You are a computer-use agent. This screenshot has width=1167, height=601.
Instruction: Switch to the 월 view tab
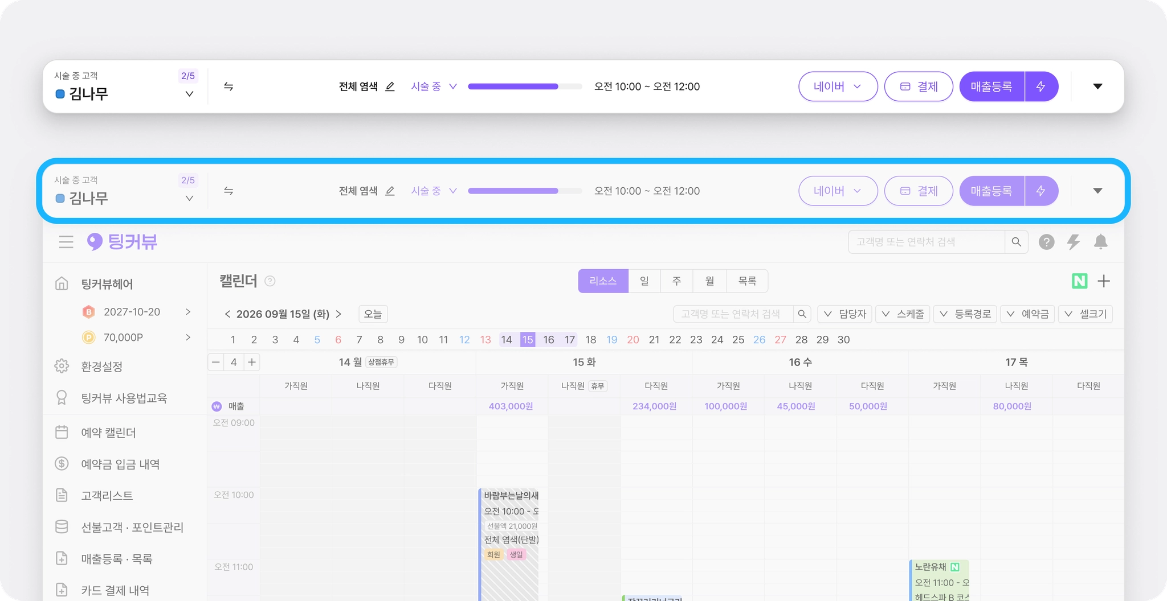(x=709, y=281)
